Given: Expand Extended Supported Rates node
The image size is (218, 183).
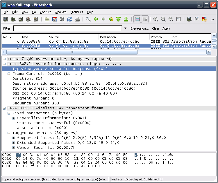Looking at the screenshot, I should pos(13,143).
